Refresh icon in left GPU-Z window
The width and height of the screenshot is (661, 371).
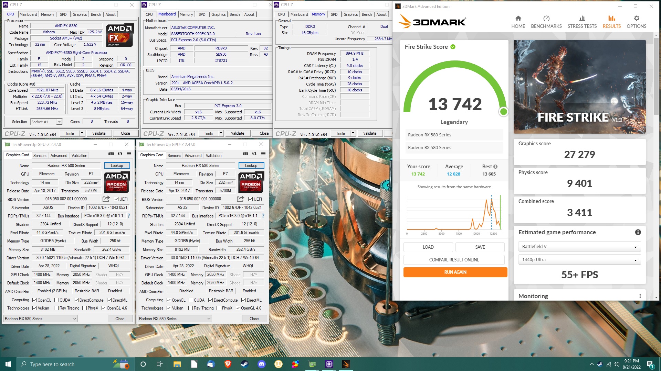120,154
